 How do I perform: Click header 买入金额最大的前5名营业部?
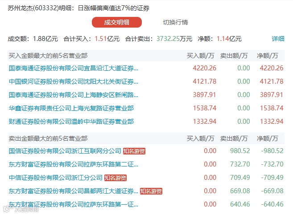[x=48, y=56]
